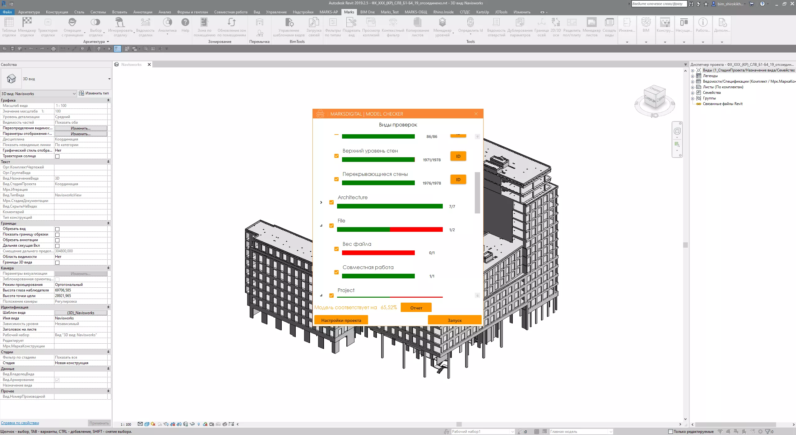Image resolution: width=796 pixels, height=435 pixels.
Task: Expand the Architecture checks group
Action: [321, 202]
